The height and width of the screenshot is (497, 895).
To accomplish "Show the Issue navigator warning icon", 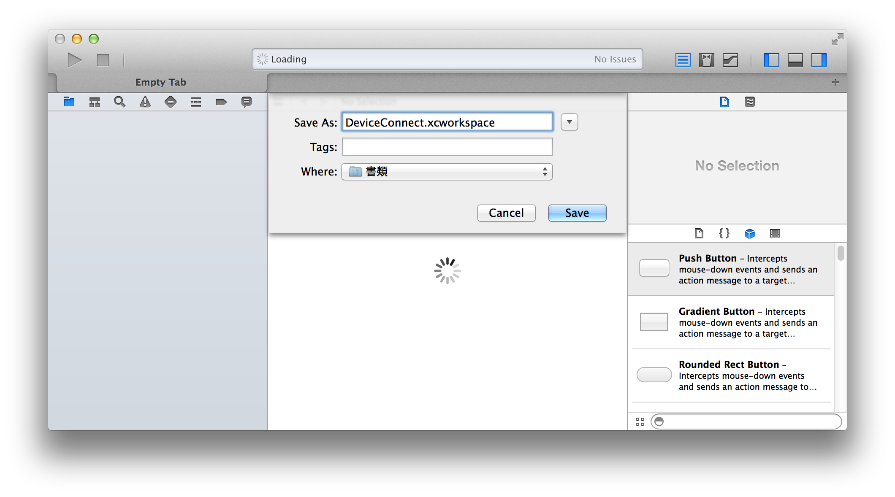I will coord(145,102).
